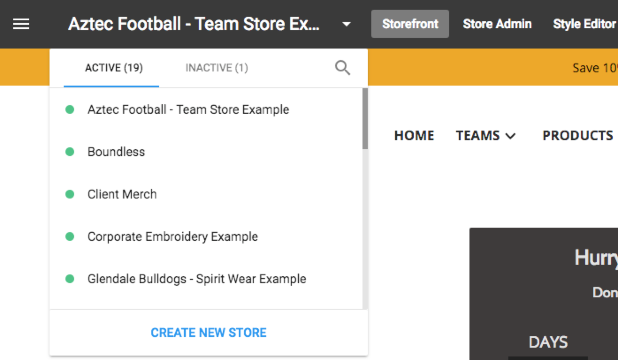Open the Storefront section
Screen dimensions: 618x360
click(410, 23)
